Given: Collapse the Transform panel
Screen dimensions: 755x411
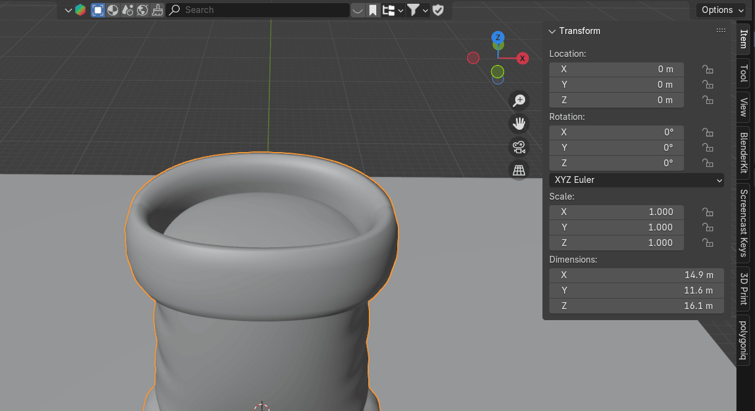Looking at the screenshot, I should coord(552,31).
